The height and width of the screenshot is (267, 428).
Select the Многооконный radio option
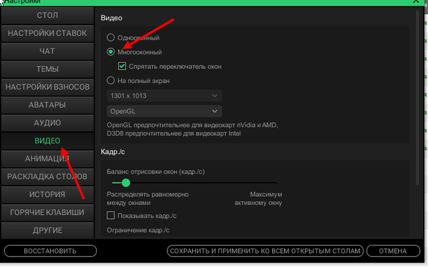coord(111,52)
